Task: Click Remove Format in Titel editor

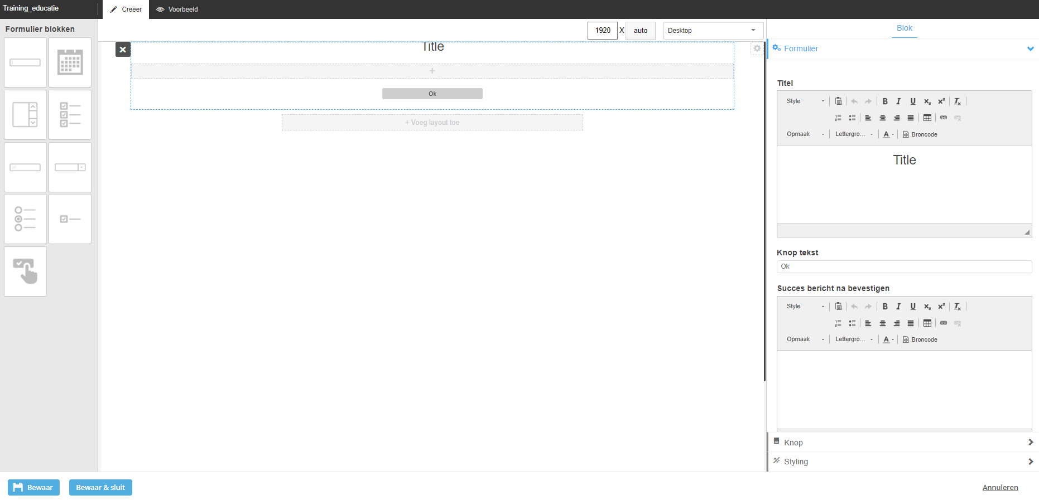Action: pos(958,101)
